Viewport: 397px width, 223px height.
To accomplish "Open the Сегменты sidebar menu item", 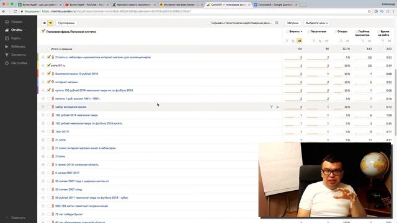I will pos(19,55).
